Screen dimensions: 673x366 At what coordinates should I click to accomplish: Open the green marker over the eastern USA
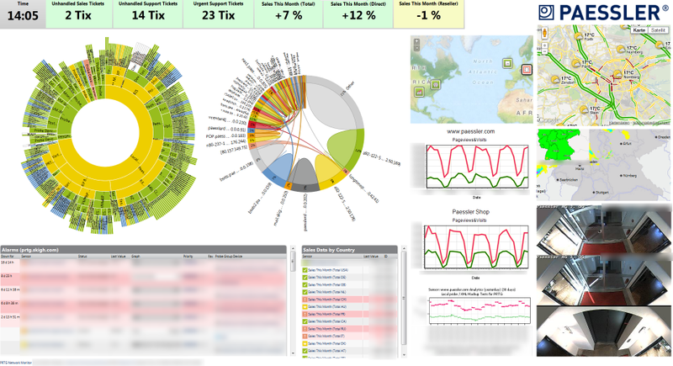[436, 84]
